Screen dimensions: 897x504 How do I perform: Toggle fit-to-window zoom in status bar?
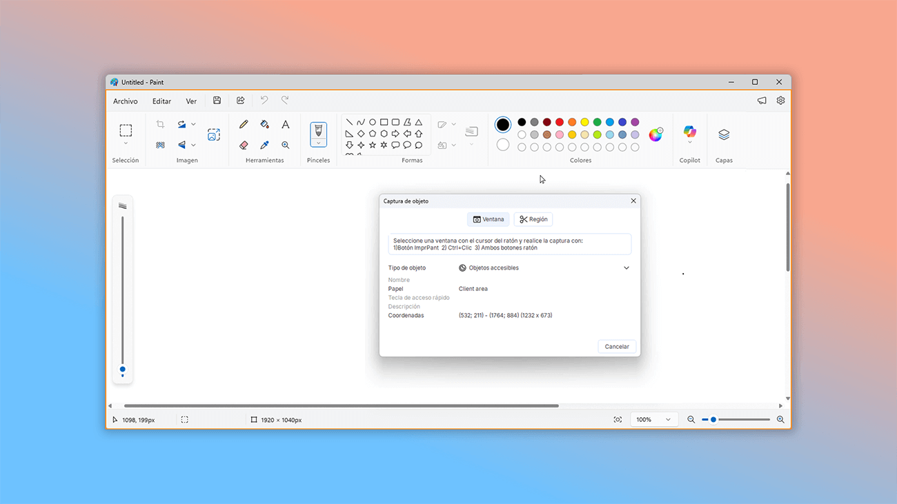click(x=618, y=419)
